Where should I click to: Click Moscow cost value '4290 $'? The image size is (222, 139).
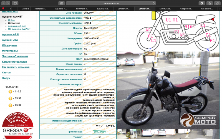87,23
